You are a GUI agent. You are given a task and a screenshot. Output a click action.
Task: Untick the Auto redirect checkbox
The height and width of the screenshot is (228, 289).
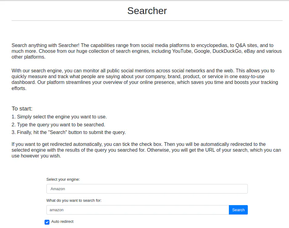47,222
